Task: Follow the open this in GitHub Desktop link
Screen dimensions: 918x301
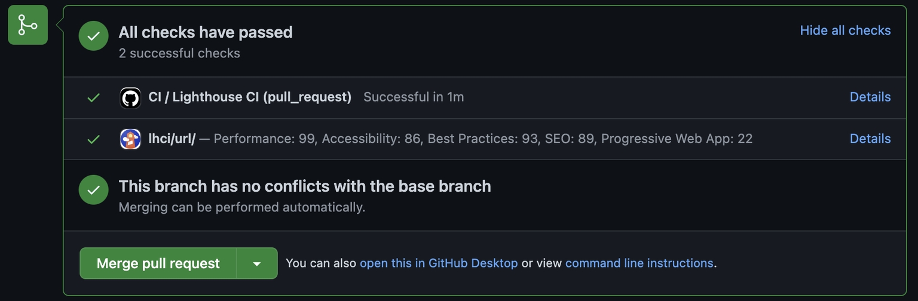Action: pyautogui.click(x=439, y=263)
